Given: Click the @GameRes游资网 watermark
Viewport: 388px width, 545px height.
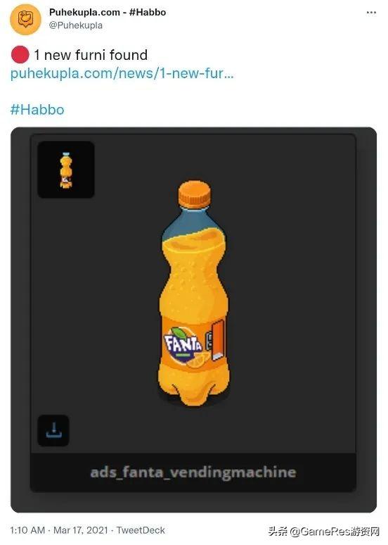Looking at the screenshot, I should tap(324, 532).
